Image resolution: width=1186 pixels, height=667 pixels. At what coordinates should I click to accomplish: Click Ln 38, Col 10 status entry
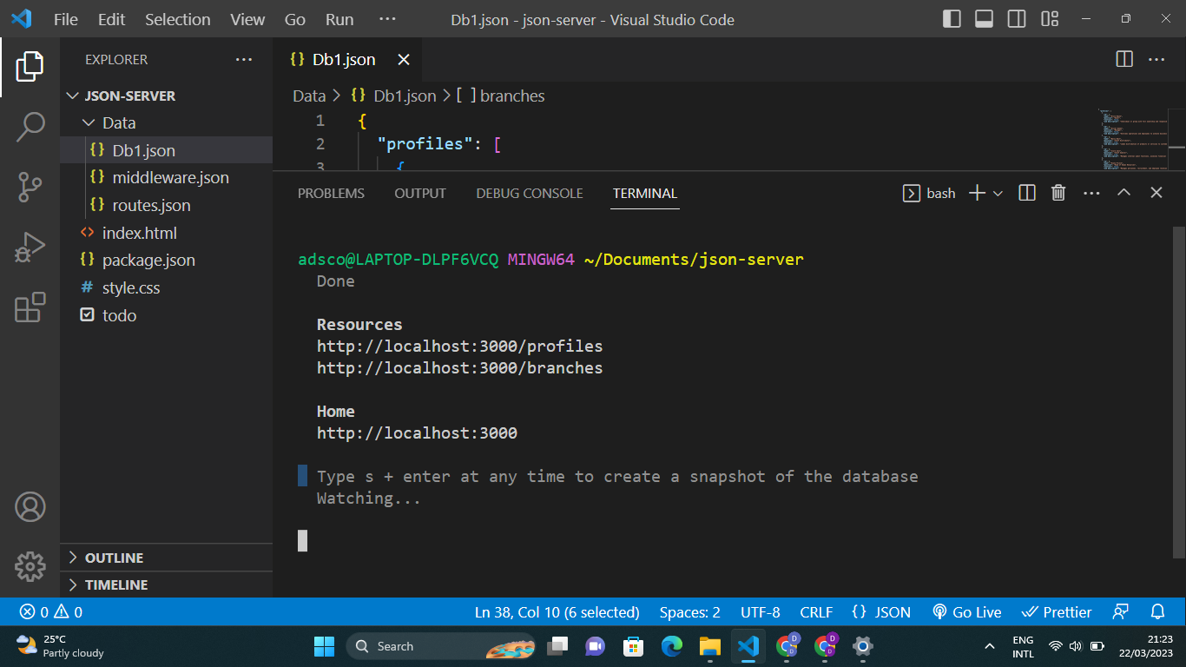[x=557, y=612]
